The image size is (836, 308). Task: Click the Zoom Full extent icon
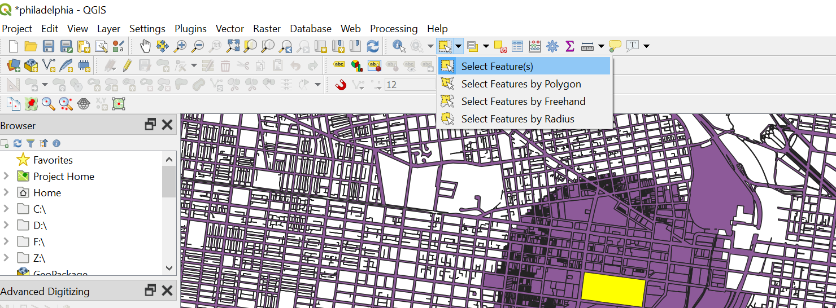(233, 46)
